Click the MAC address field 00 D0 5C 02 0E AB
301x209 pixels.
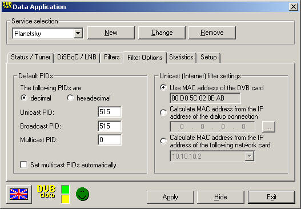205,98
